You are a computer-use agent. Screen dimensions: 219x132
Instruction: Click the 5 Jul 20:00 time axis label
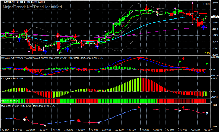[68, 130]
